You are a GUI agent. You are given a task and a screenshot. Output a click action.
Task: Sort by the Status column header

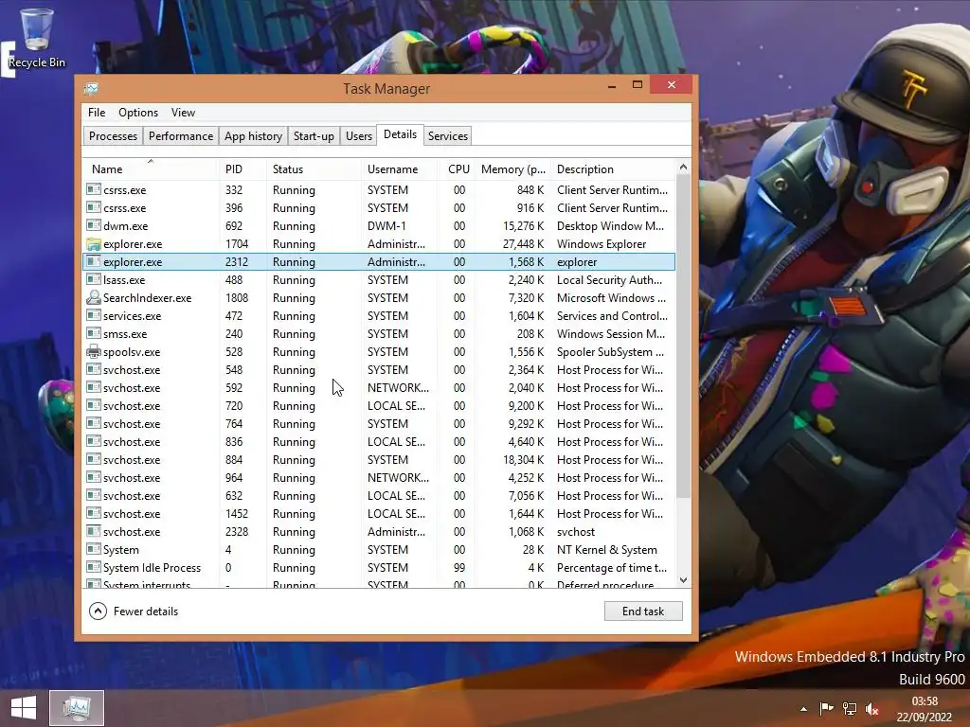click(x=314, y=169)
